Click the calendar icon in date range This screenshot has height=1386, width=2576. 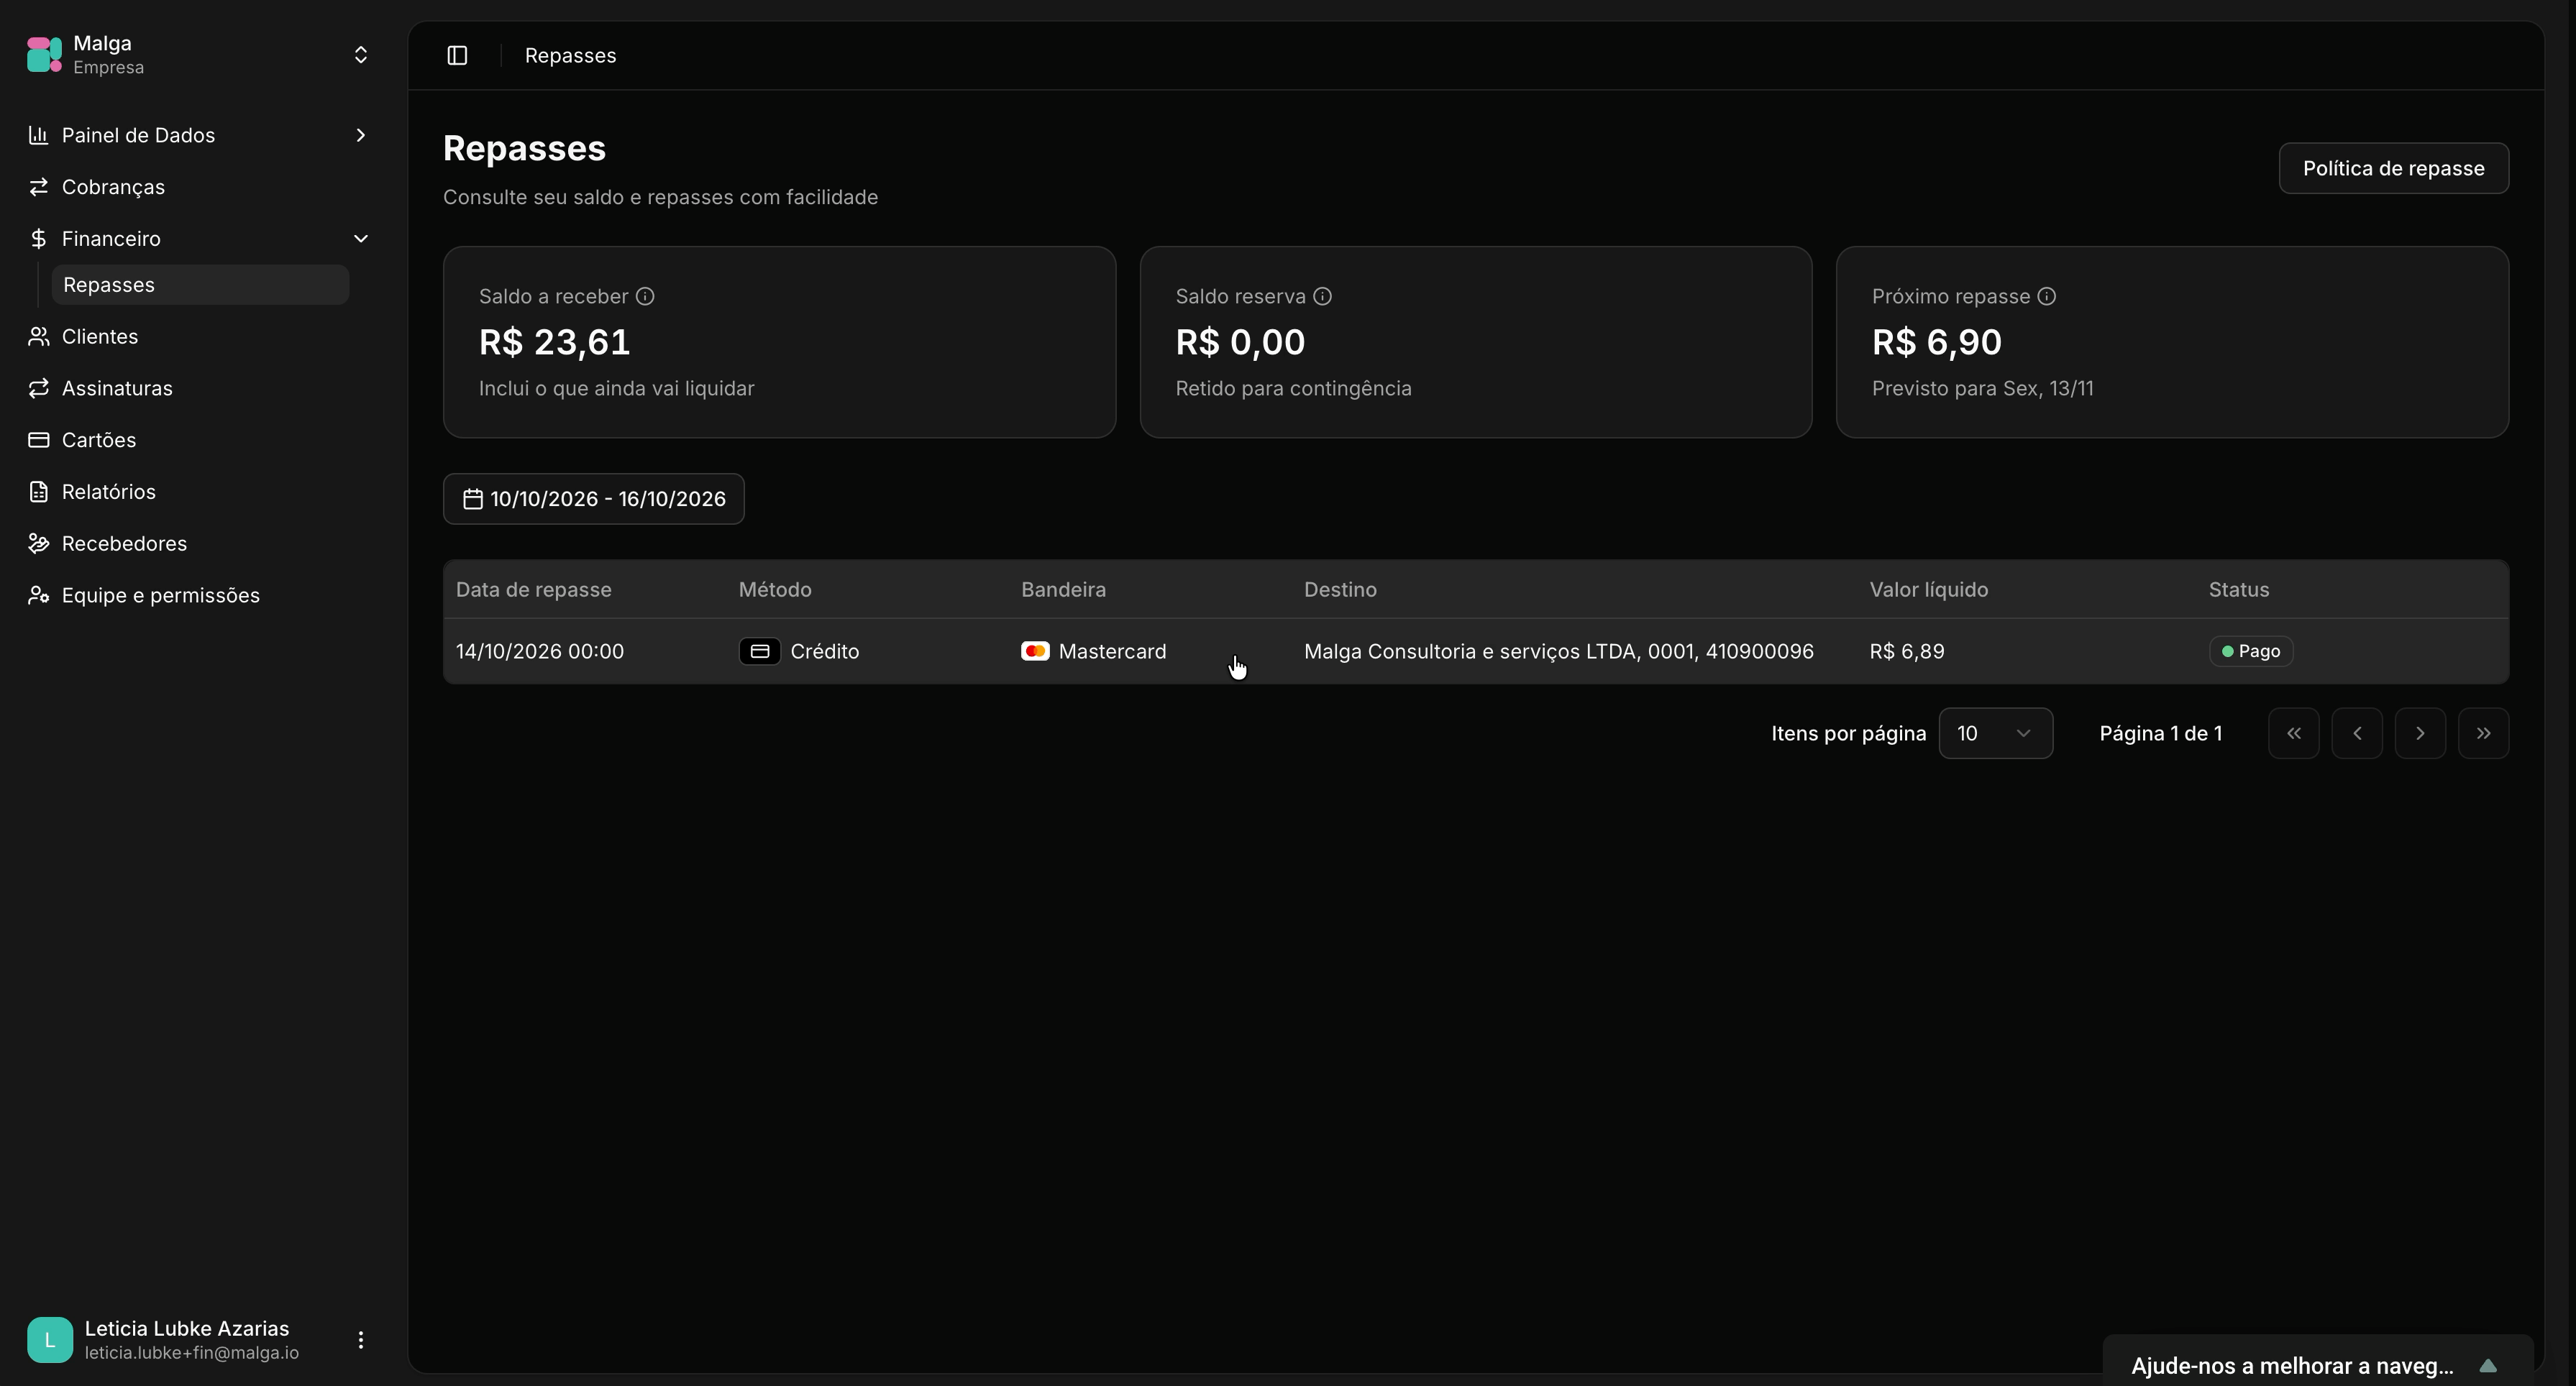coord(473,499)
